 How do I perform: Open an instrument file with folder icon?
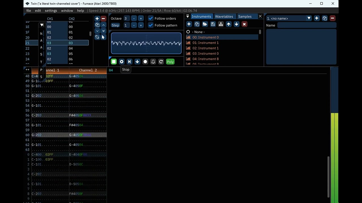(x=205, y=24)
